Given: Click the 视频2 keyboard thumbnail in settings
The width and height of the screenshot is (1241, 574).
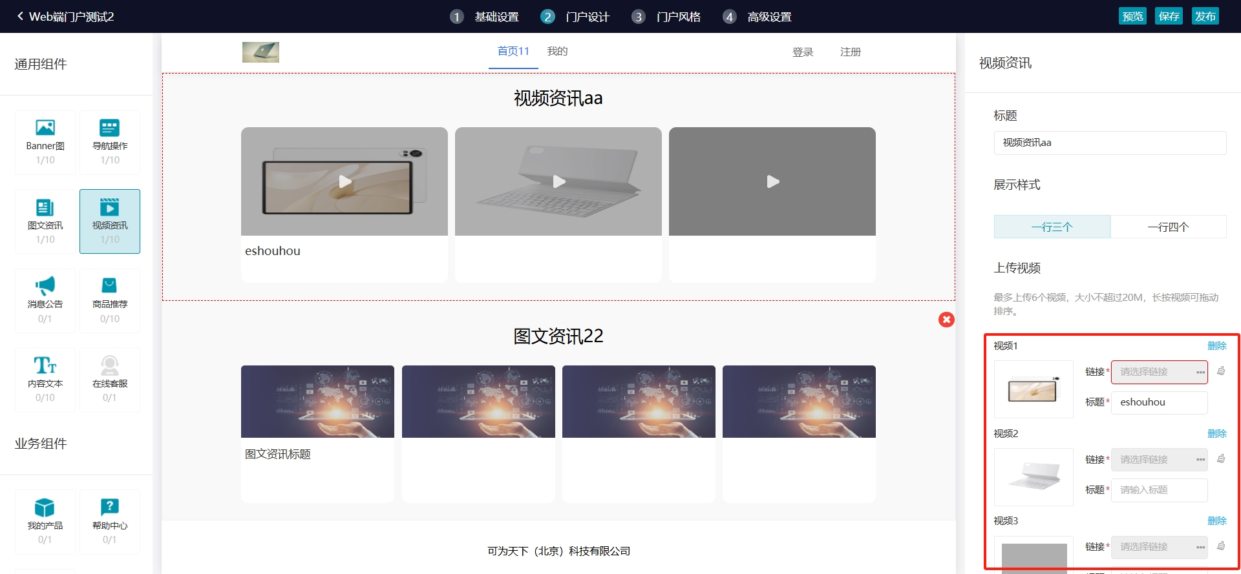Looking at the screenshot, I should (1034, 477).
